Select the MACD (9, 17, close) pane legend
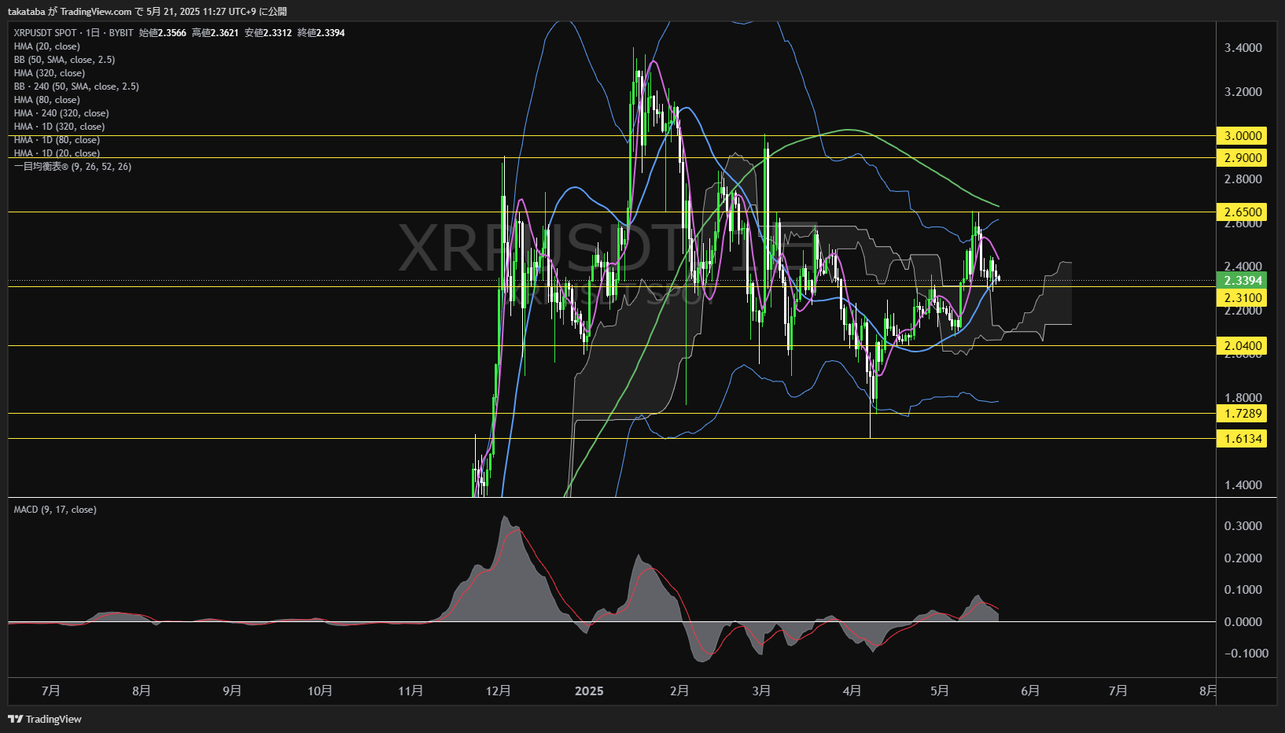1285x733 pixels. pos(55,510)
